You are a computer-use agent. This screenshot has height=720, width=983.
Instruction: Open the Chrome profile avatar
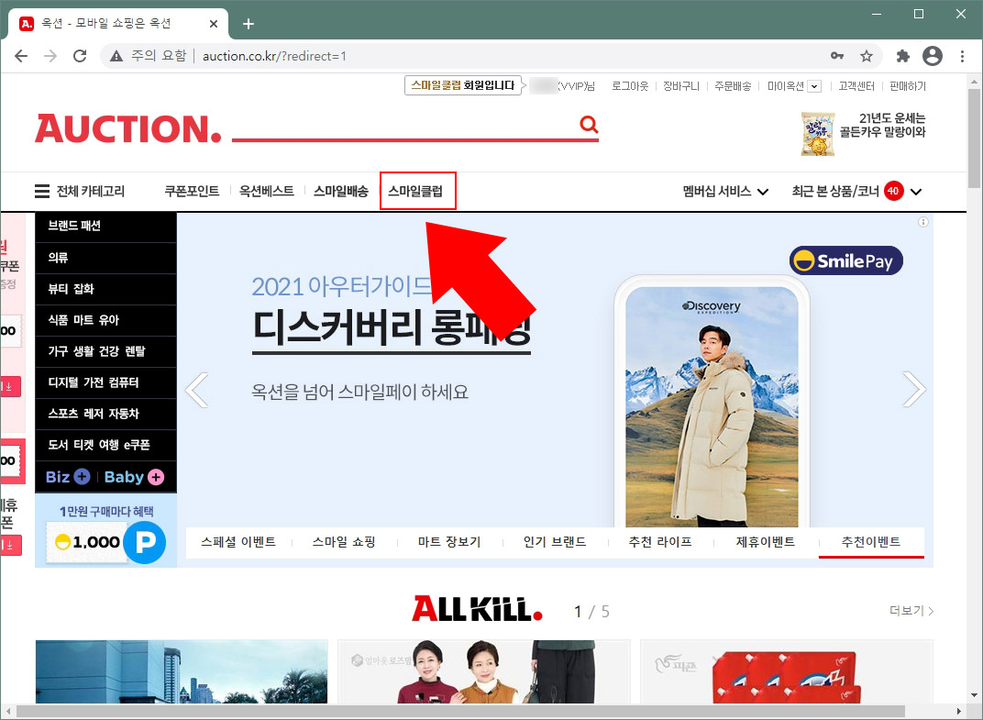933,56
